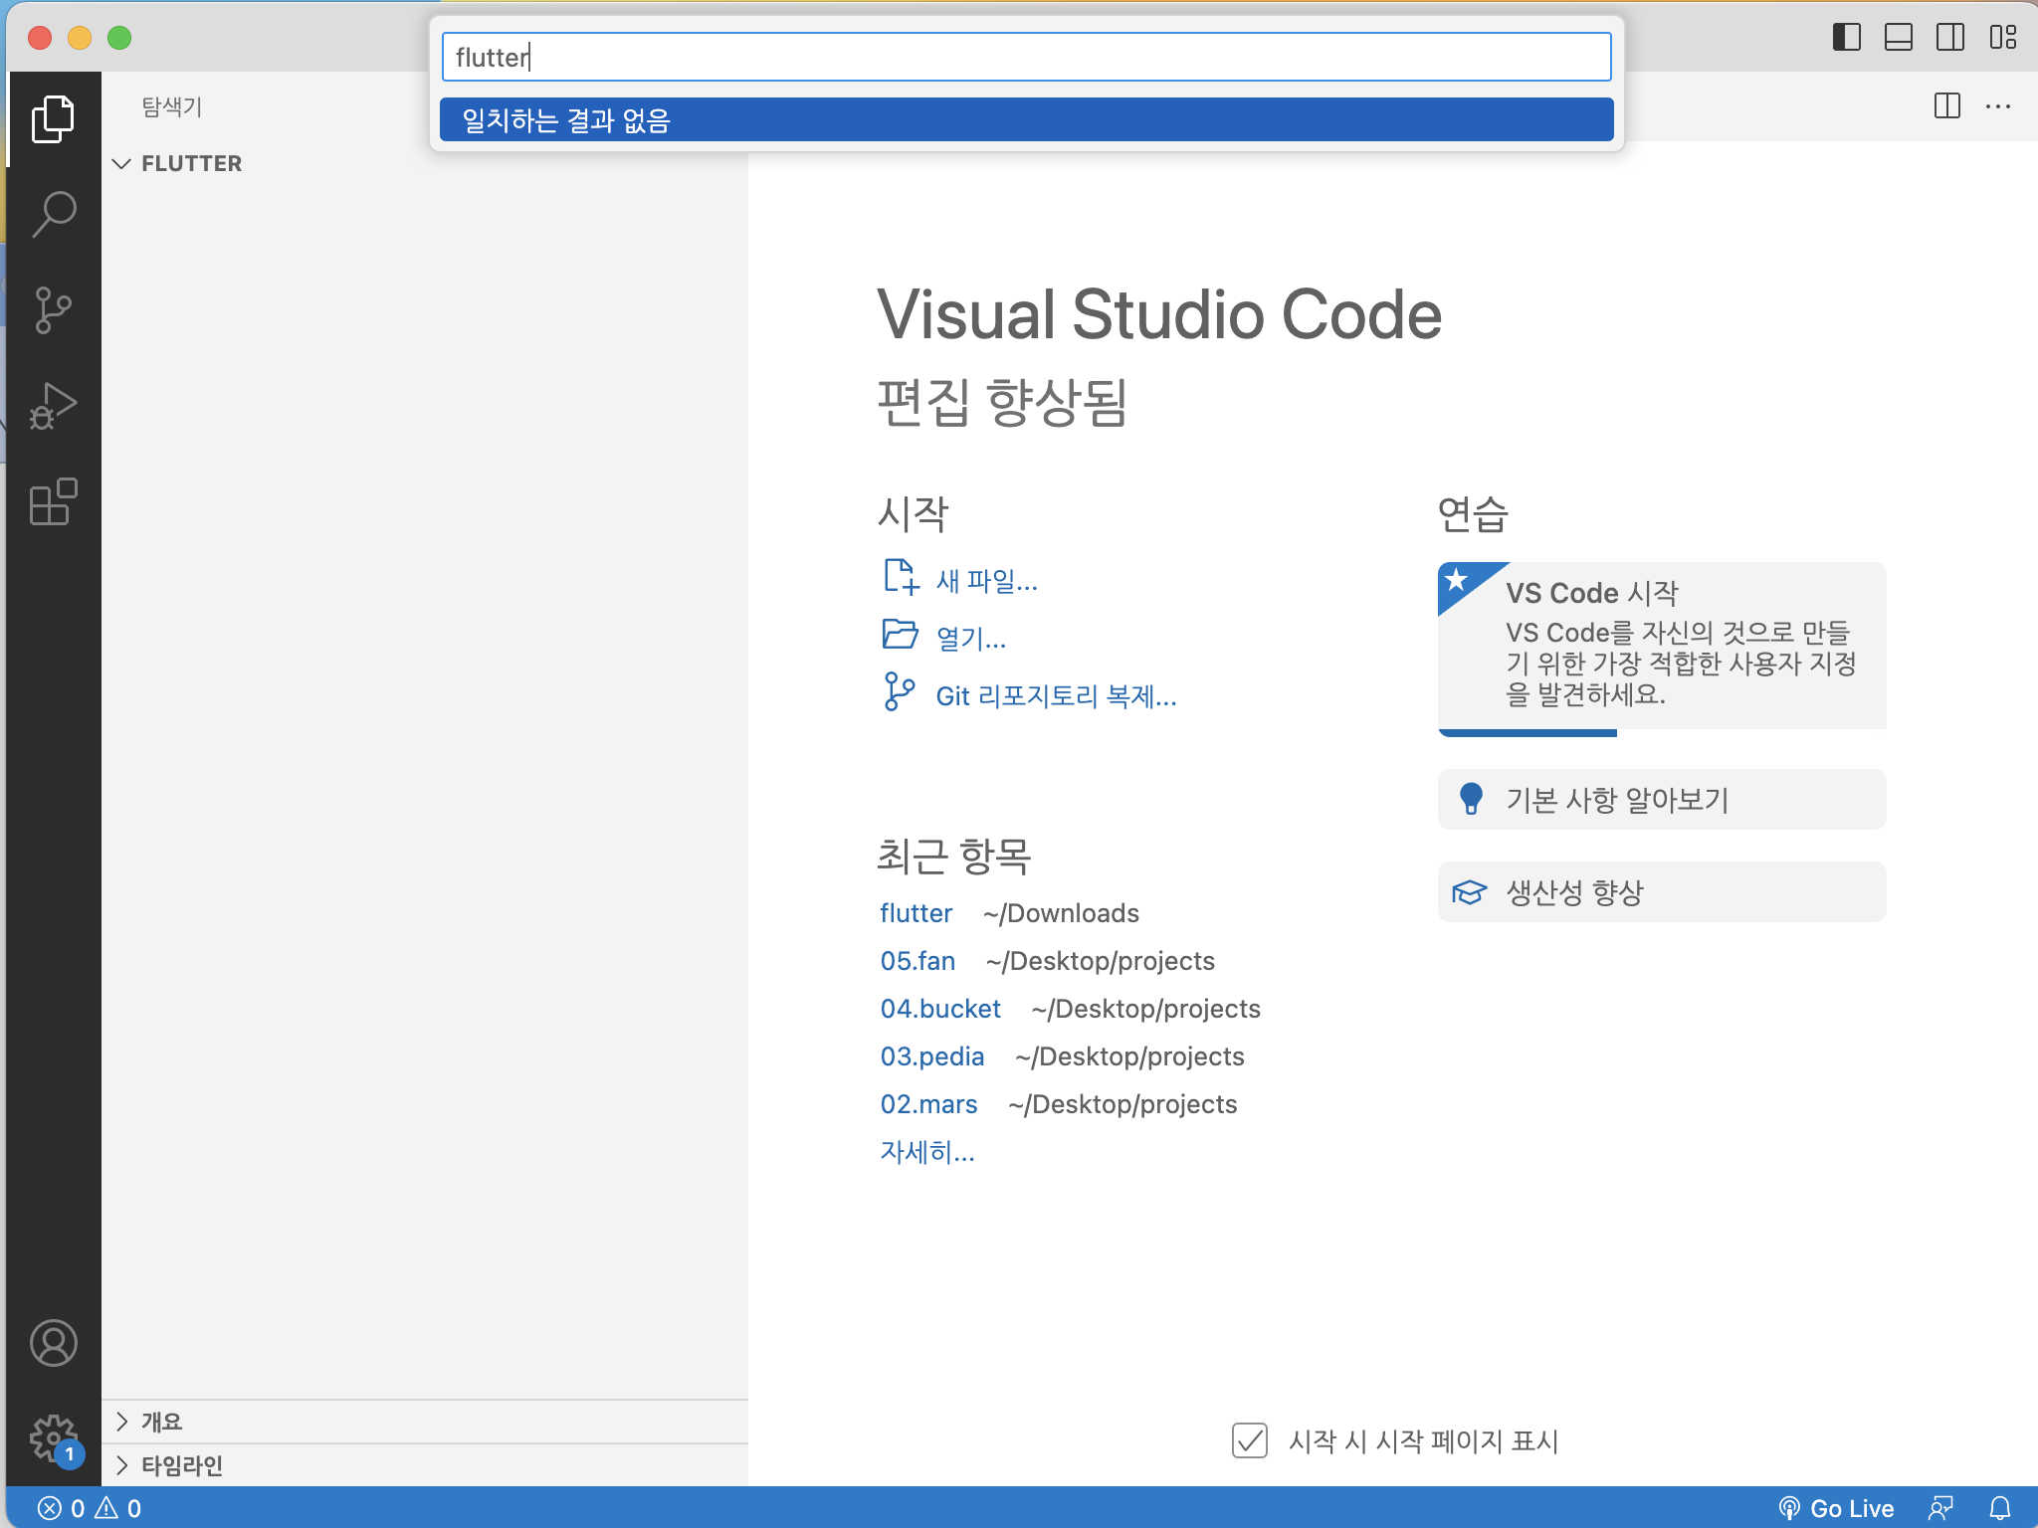Open recent flutter folder in Downloads

click(917, 913)
